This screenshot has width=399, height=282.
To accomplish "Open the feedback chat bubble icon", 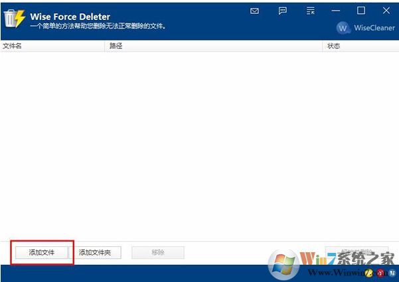I will coord(282,11).
